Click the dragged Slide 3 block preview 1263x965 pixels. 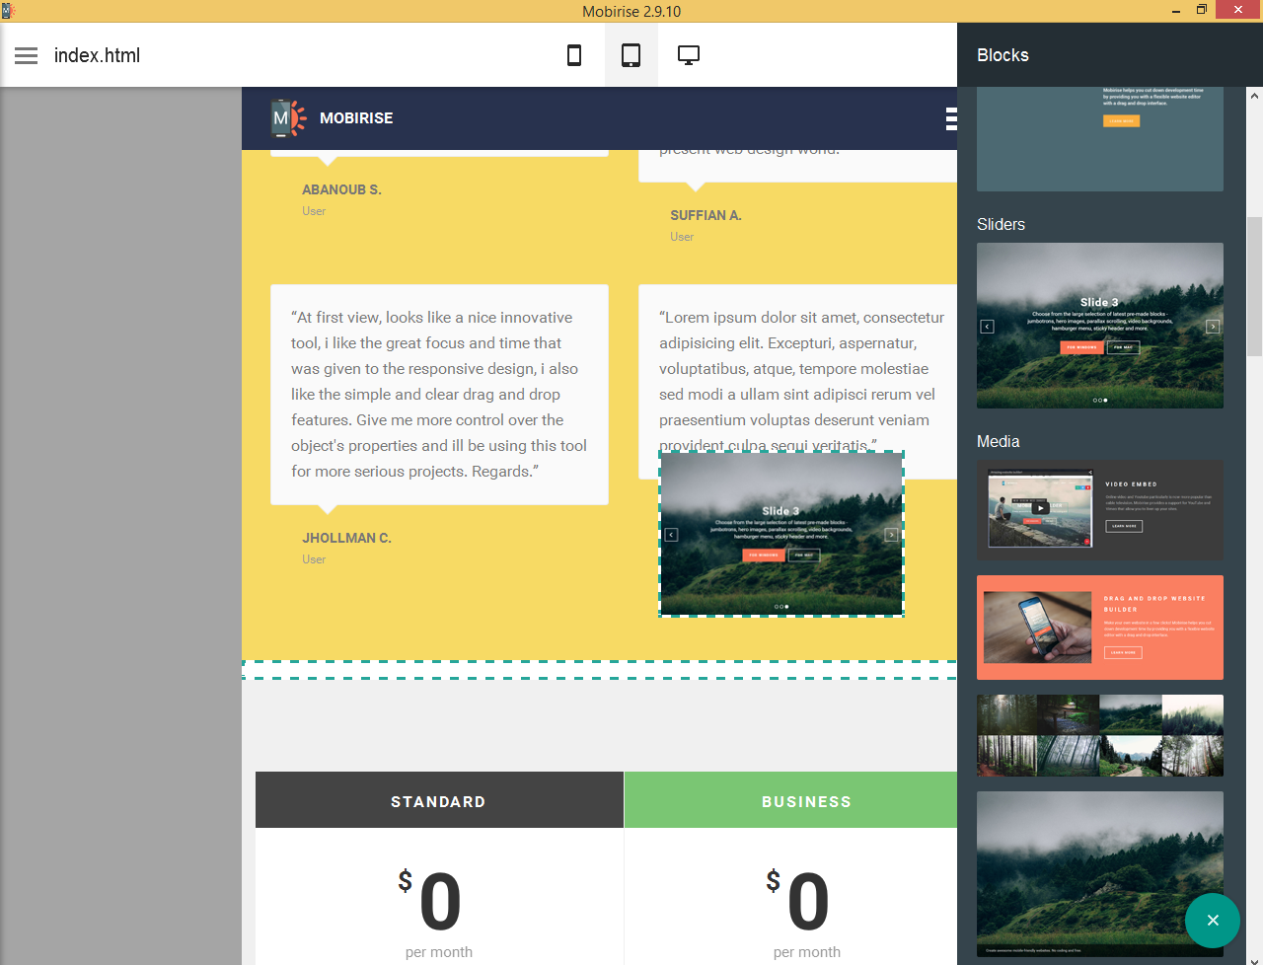point(781,534)
